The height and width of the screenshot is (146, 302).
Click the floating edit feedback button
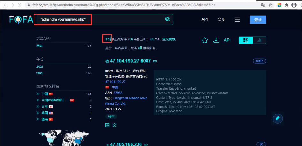pyautogui.click(x=277, y=119)
